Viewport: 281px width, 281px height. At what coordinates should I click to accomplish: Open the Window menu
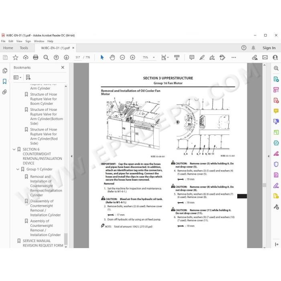[x=39, y=41]
